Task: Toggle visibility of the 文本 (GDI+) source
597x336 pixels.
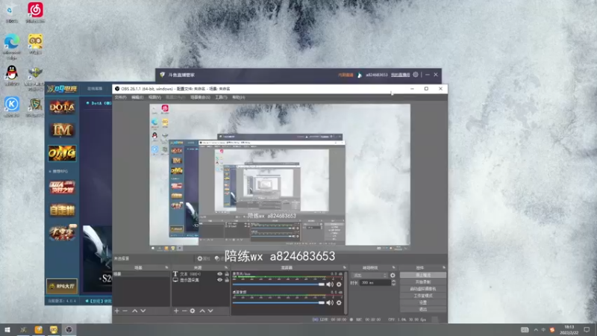Action: click(219, 274)
